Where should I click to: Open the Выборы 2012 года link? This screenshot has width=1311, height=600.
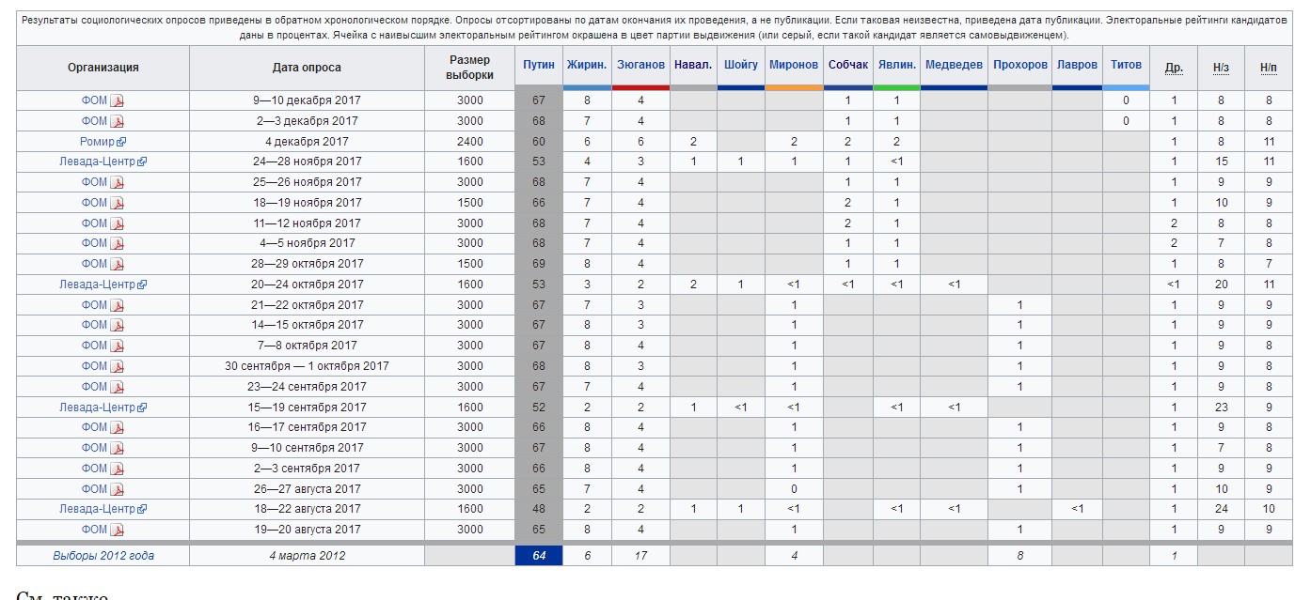click(x=103, y=556)
